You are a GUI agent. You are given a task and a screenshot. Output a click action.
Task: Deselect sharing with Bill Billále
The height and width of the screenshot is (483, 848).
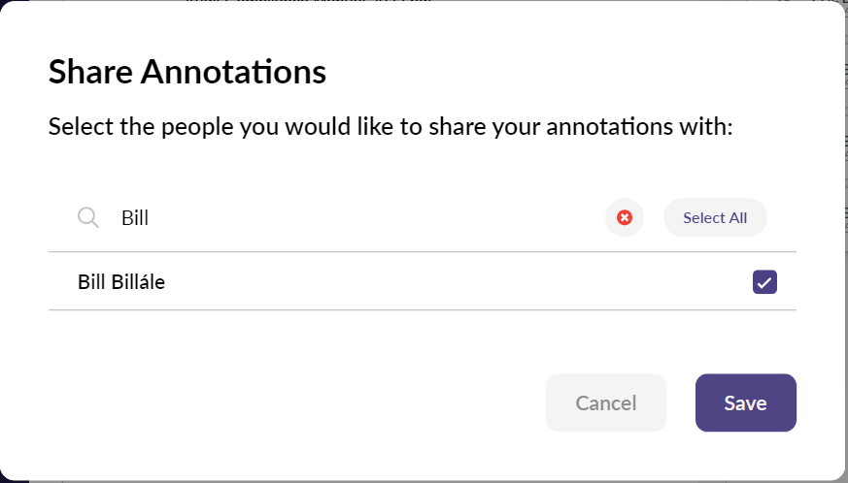pyautogui.click(x=764, y=282)
